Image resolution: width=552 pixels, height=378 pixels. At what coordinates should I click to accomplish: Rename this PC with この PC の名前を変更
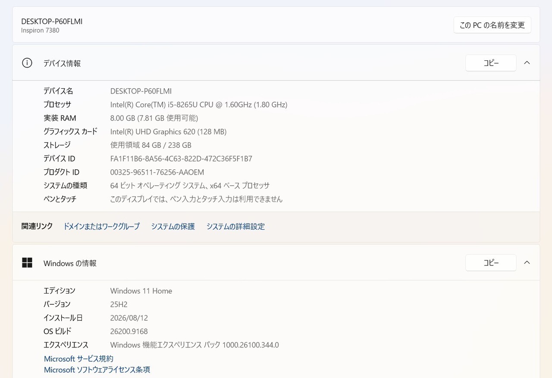pyautogui.click(x=492, y=25)
